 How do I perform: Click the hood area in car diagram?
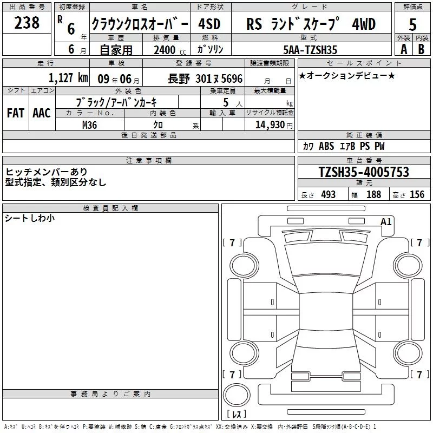tap(326, 260)
